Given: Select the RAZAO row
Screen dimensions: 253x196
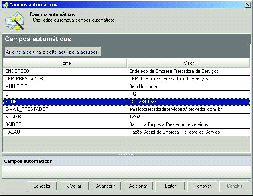Looking at the screenshot, I should (65, 132).
